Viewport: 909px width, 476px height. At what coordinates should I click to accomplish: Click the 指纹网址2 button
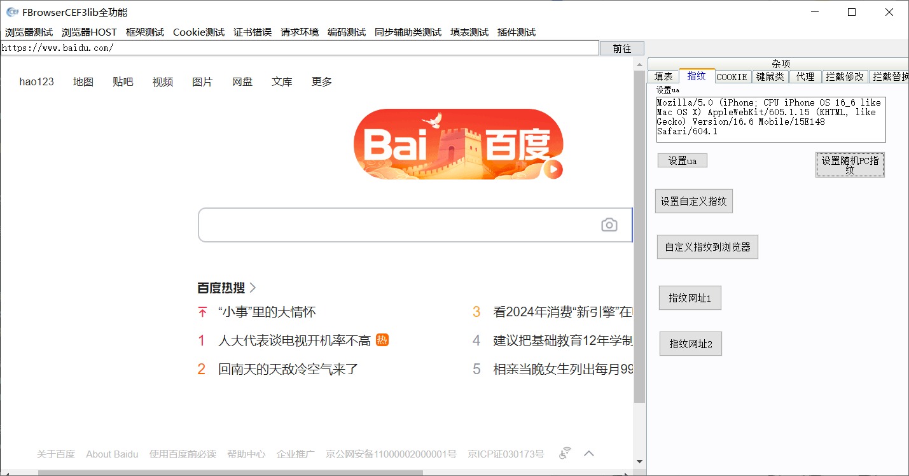coord(691,344)
